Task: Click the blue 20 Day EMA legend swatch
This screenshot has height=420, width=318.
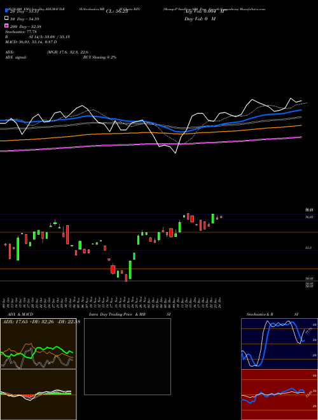Action: (6, 11)
